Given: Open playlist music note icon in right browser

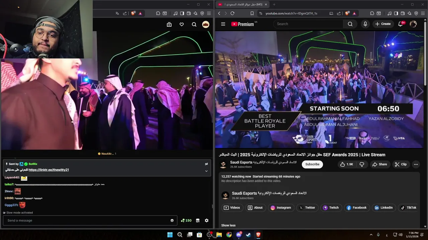Looking at the screenshot, I should pos(389,13).
